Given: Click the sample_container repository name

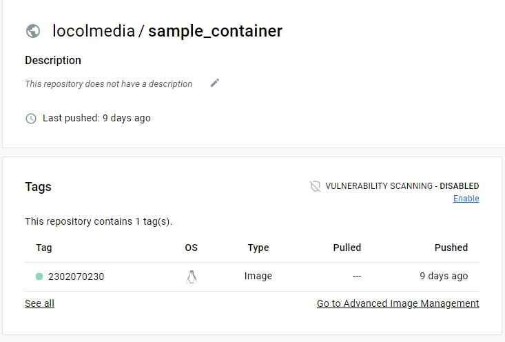Looking at the screenshot, I should pyautogui.click(x=215, y=31).
